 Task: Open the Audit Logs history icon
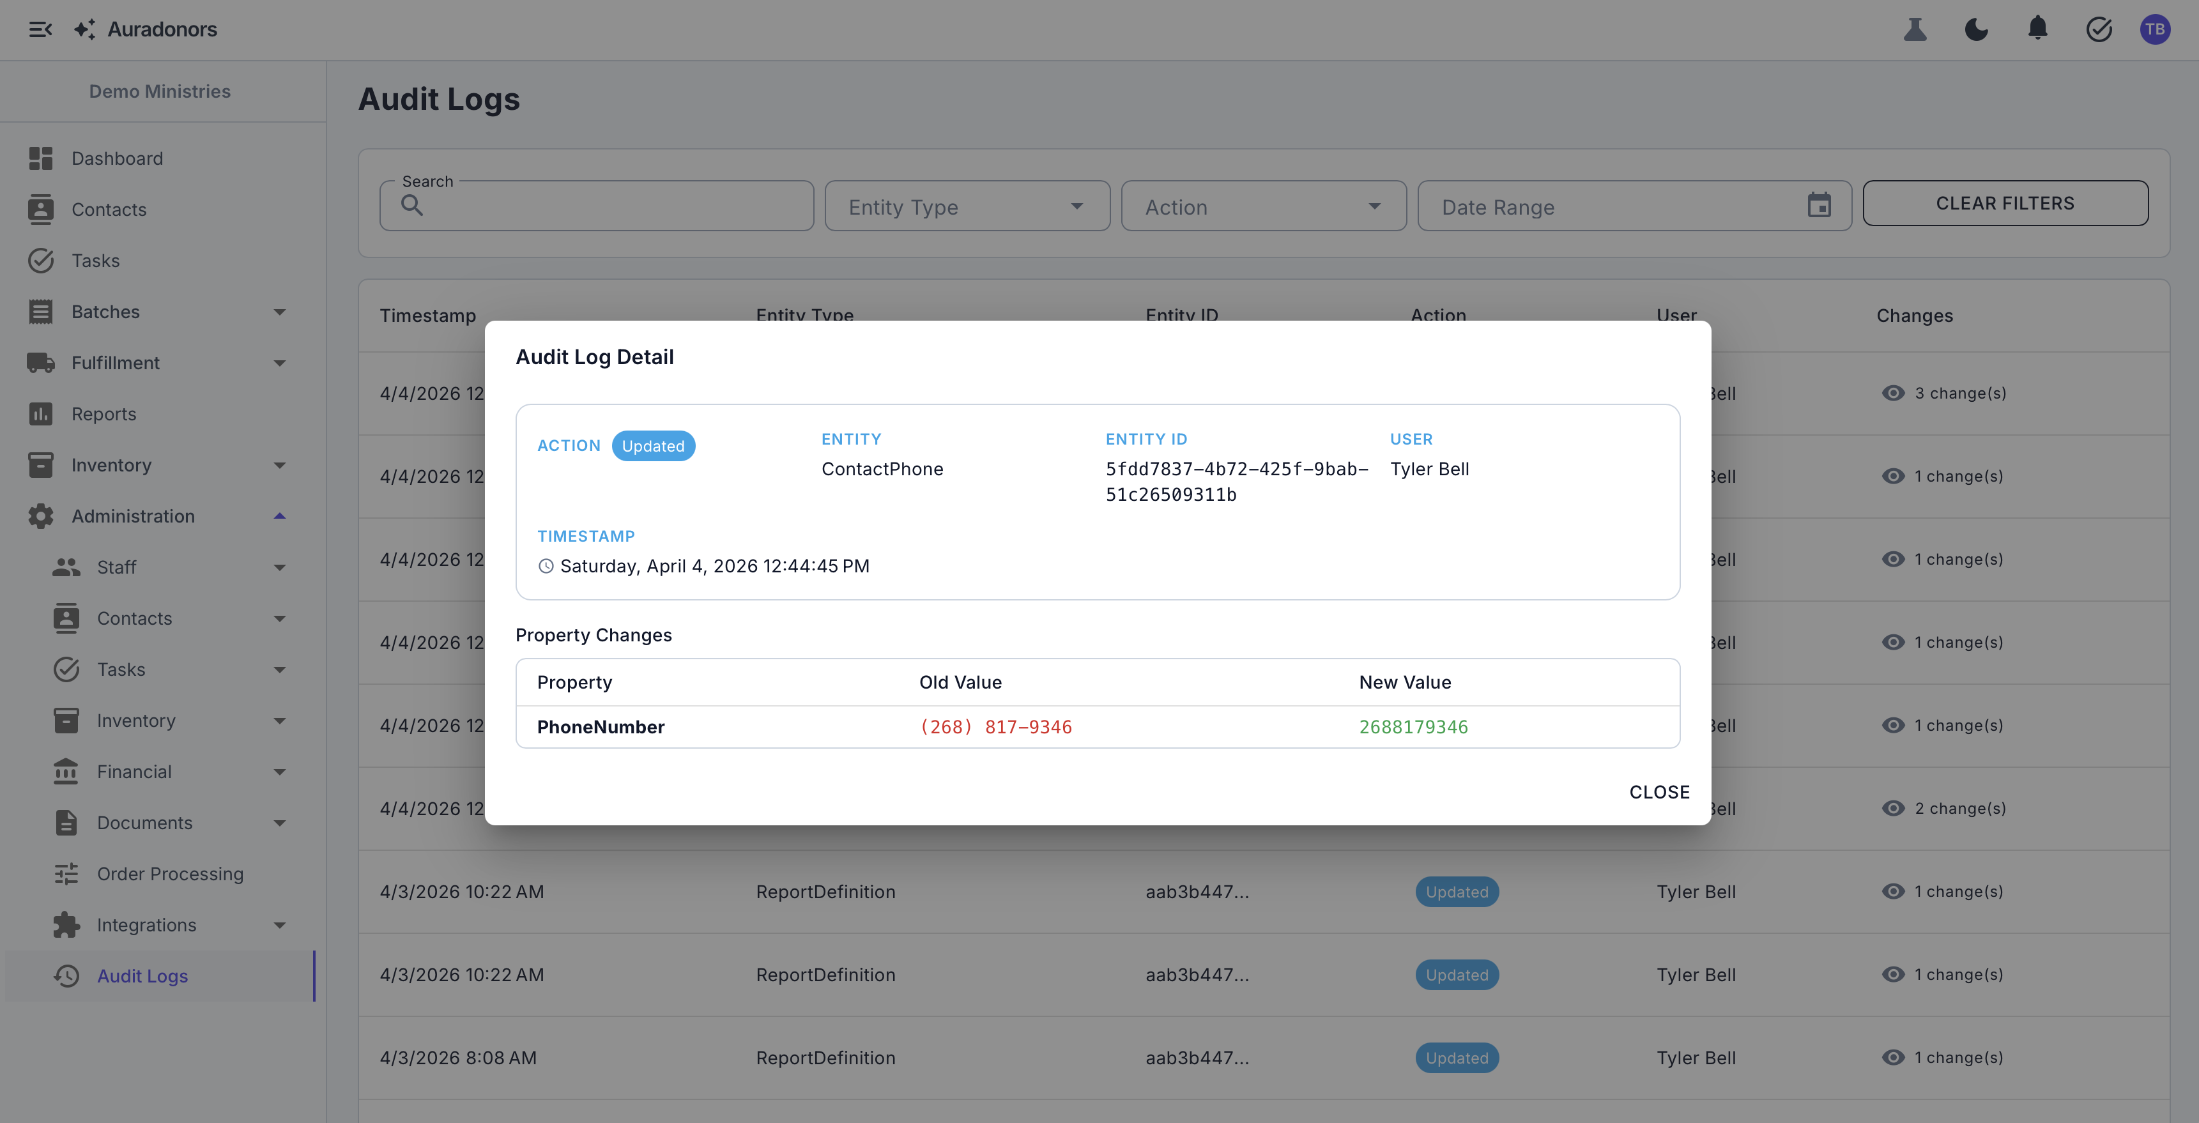[x=66, y=976]
